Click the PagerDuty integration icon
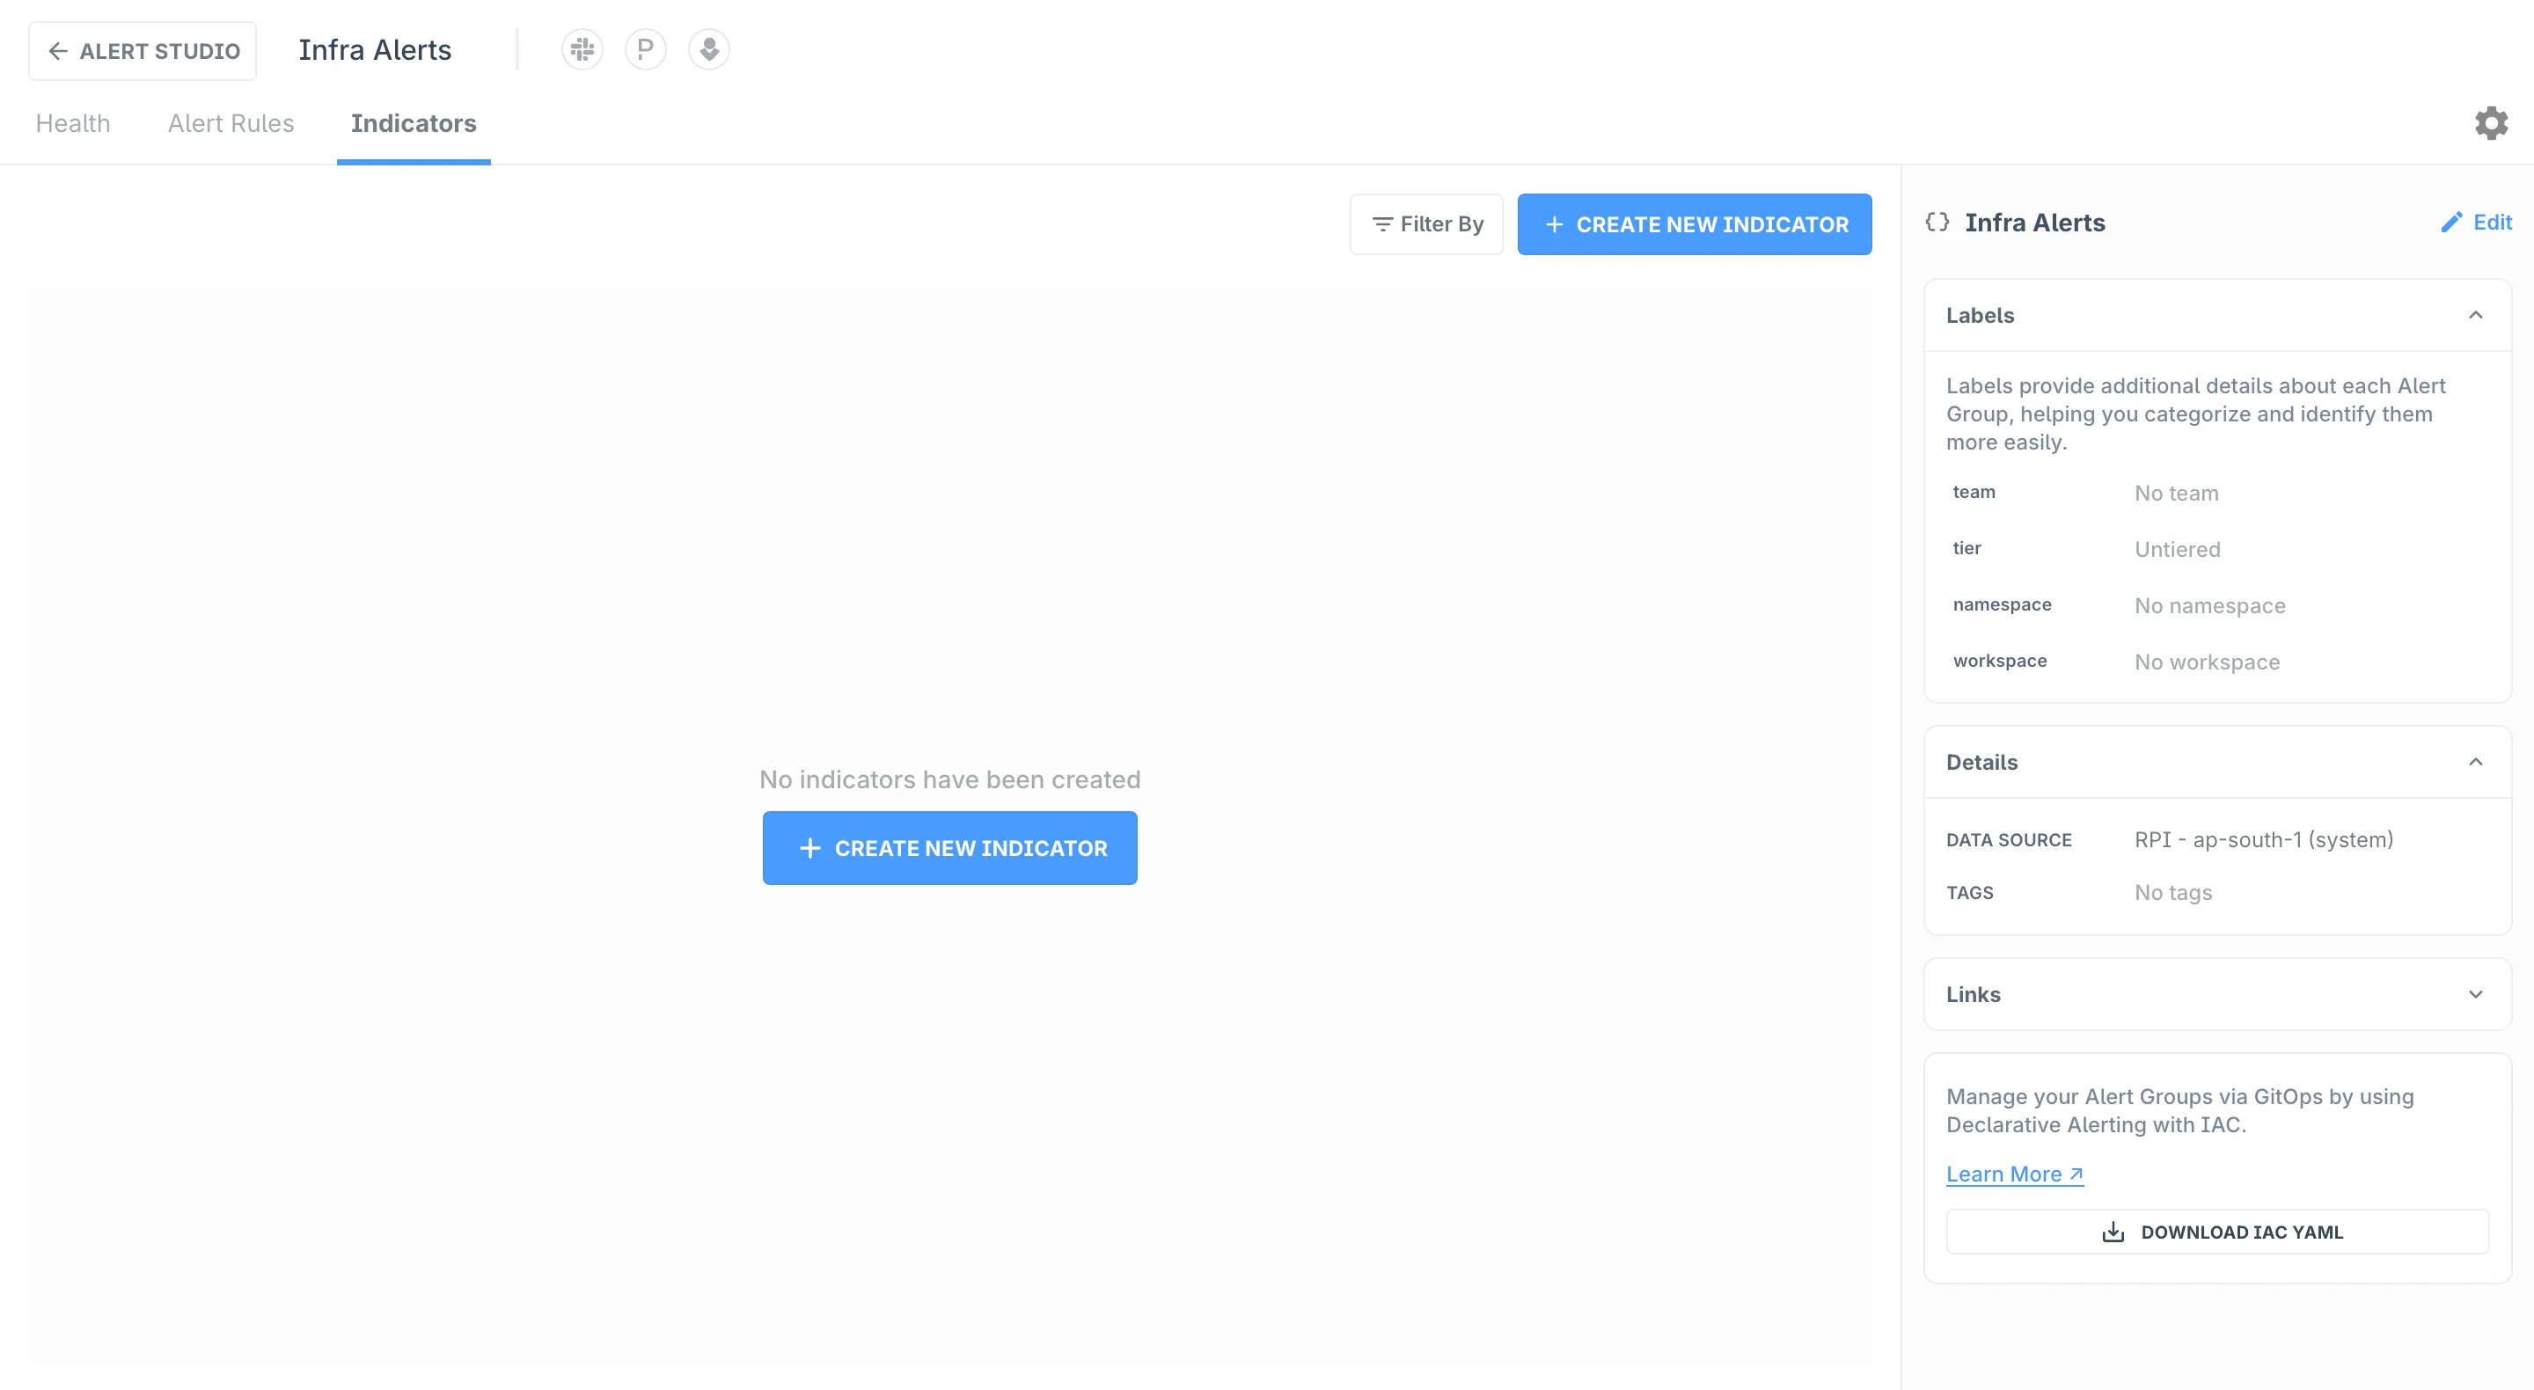 (645, 49)
